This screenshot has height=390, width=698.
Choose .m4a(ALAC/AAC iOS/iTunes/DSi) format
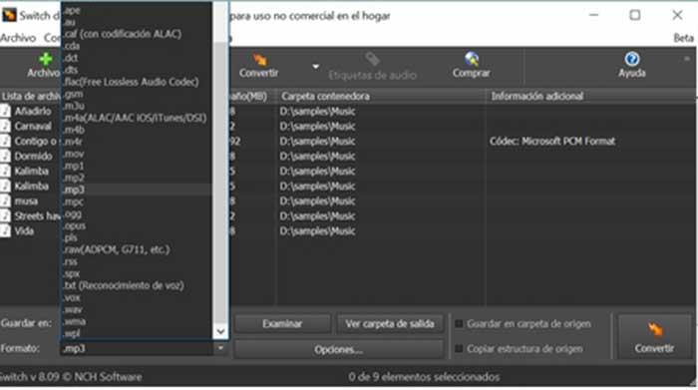(x=137, y=118)
